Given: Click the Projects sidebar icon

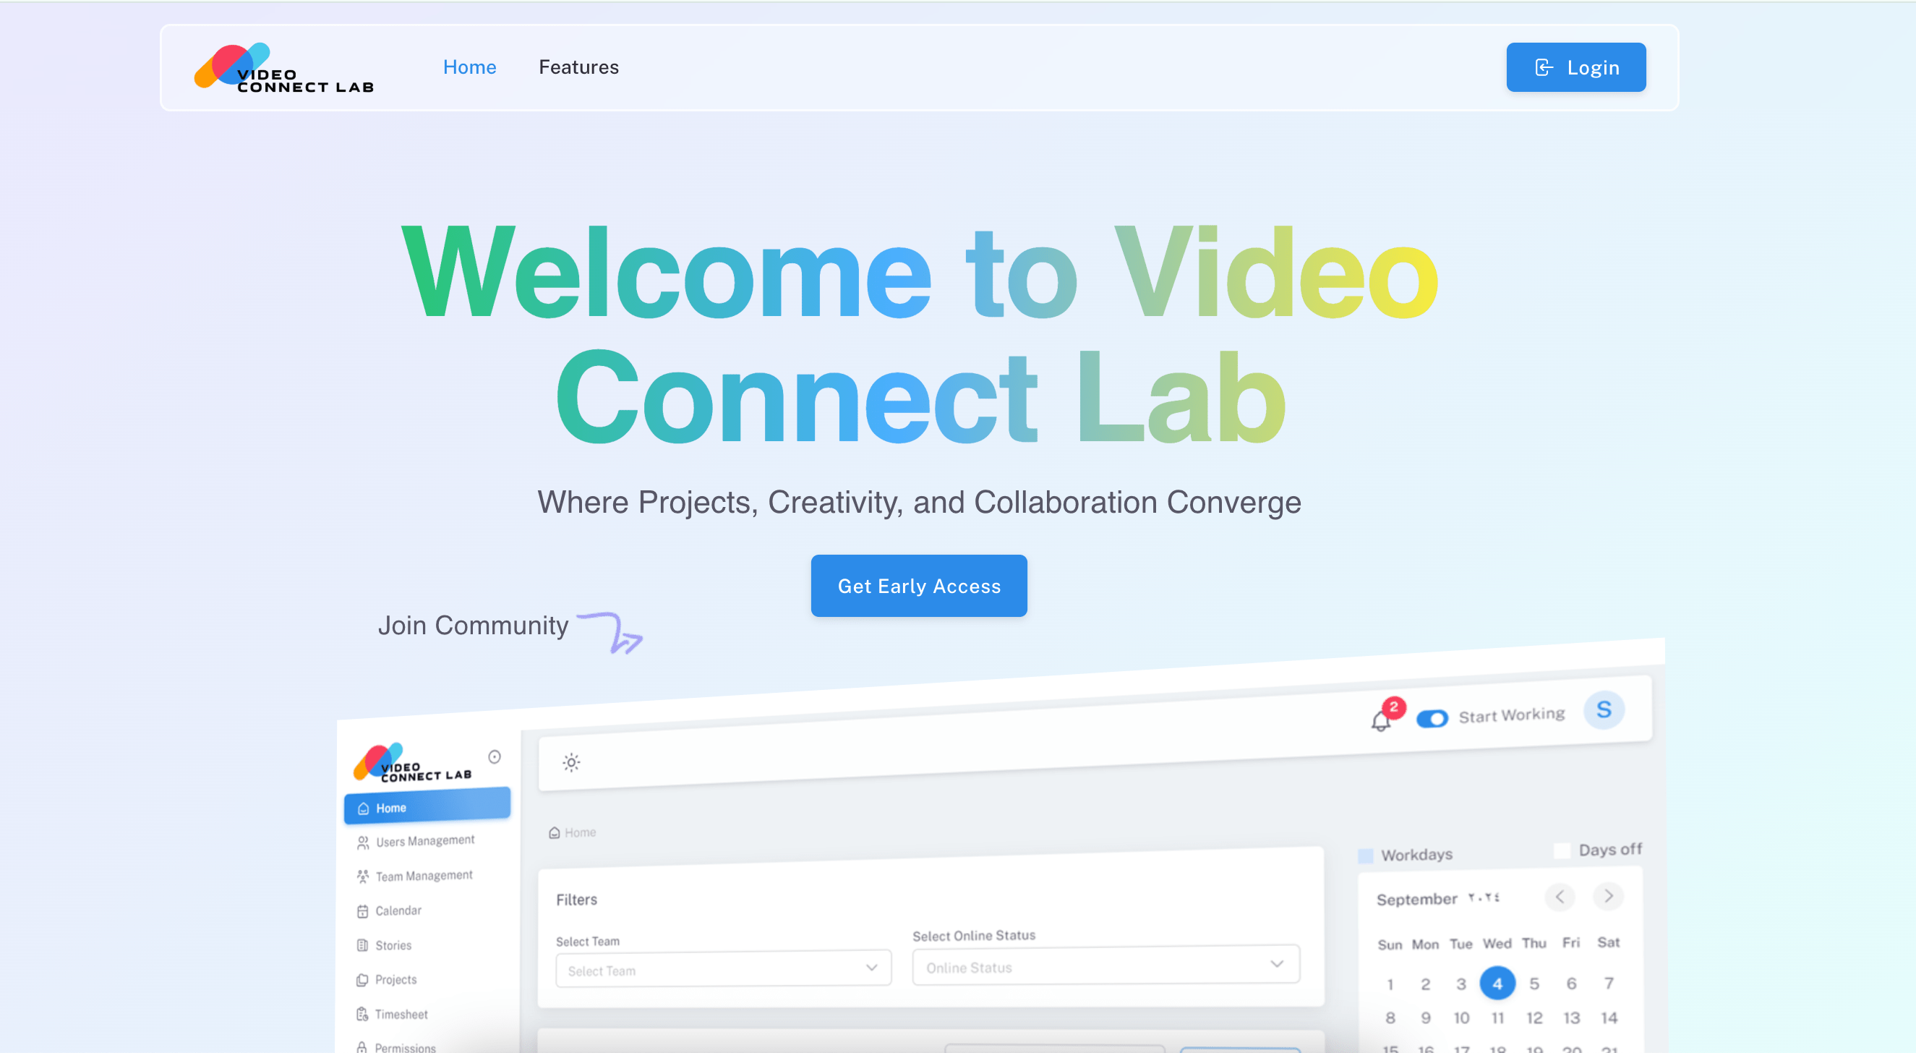Looking at the screenshot, I should 362,980.
